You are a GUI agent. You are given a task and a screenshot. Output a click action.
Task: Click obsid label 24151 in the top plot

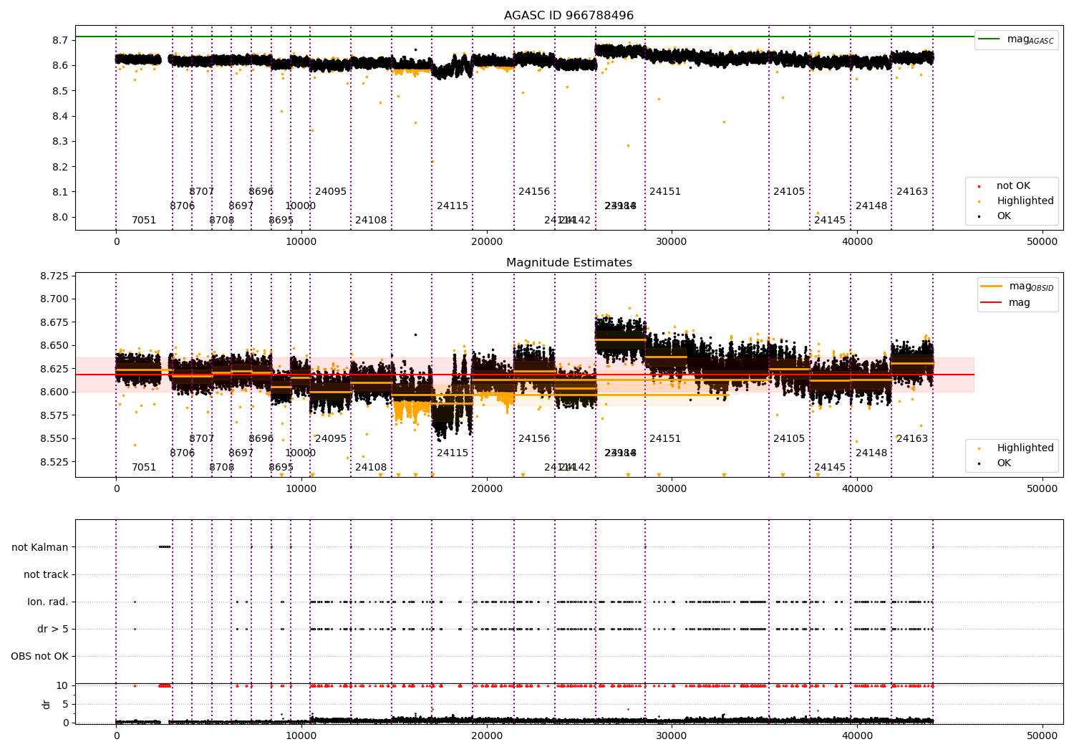pyautogui.click(x=665, y=192)
